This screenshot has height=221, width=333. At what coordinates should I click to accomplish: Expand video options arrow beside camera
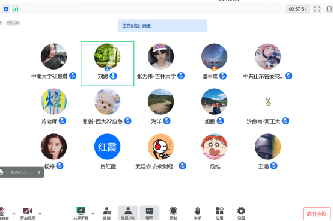tap(40, 214)
